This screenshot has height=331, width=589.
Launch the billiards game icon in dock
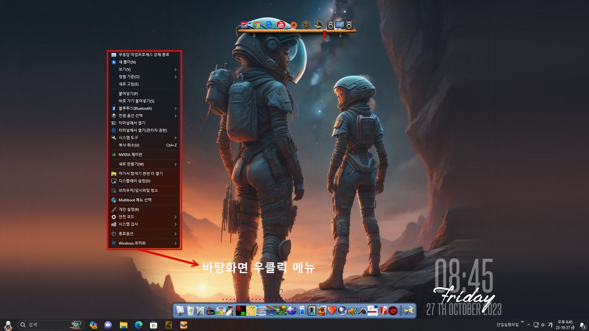pos(281,310)
